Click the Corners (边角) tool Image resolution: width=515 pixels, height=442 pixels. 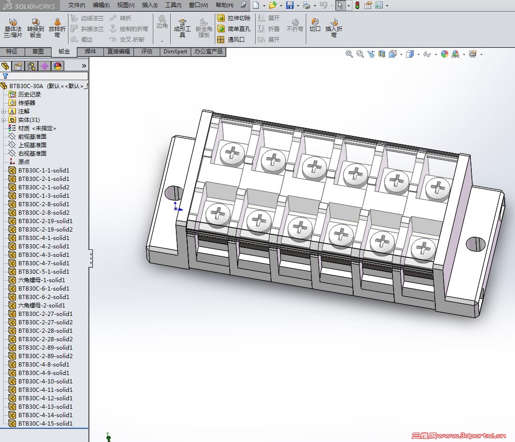pyautogui.click(x=162, y=22)
